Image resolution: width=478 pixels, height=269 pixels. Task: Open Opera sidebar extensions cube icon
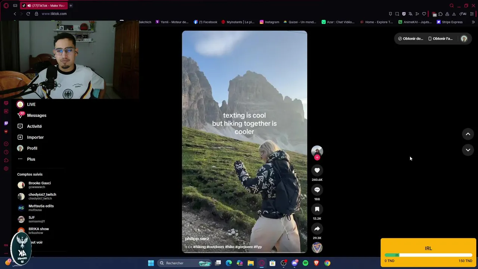coord(6,160)
